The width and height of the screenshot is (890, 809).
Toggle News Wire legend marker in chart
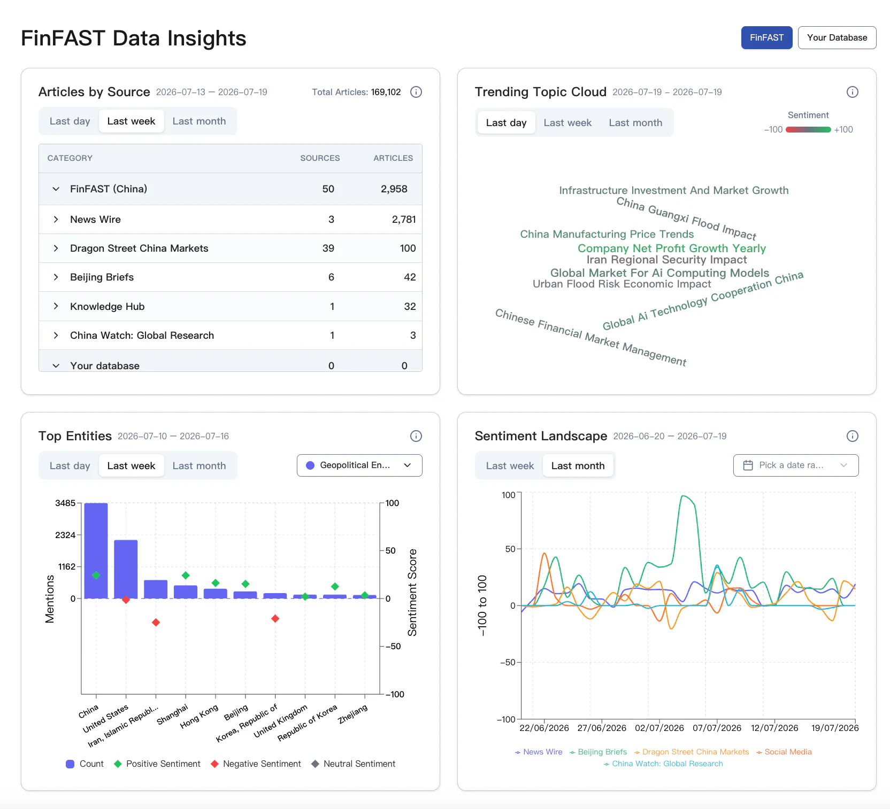coord(518,752)
